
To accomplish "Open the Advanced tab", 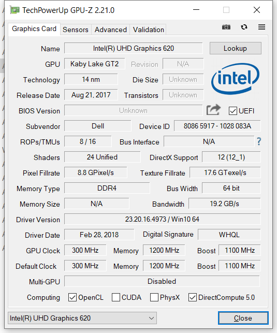I will tap(111, 30).
